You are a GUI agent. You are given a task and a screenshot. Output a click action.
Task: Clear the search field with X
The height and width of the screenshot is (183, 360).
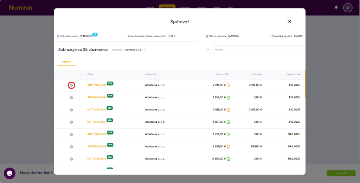coord(208,50)
